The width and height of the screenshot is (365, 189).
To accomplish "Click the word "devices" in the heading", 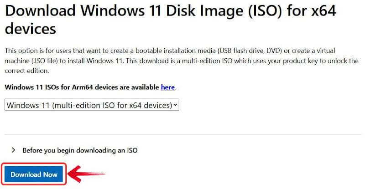I will pos(30,29).
